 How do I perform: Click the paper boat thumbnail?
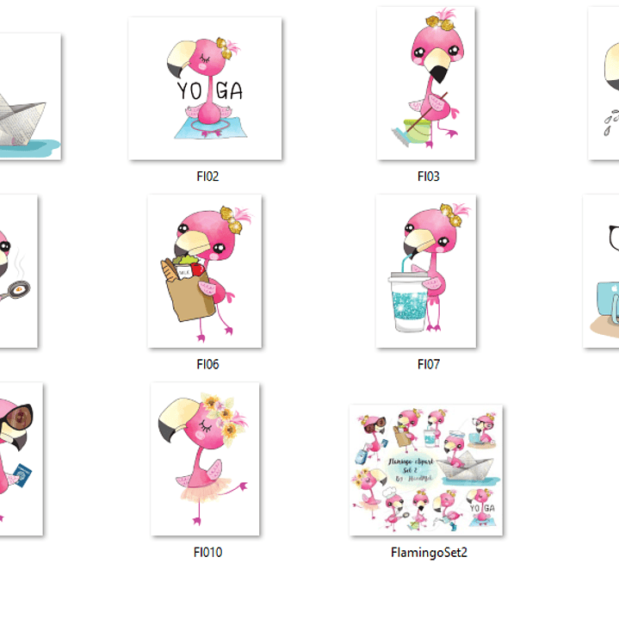[x=30, y=96]
